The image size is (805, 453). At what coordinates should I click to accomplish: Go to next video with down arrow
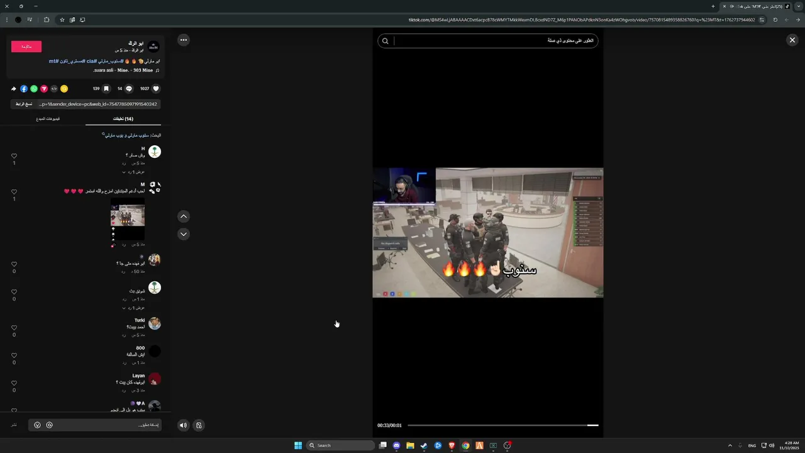184,234
